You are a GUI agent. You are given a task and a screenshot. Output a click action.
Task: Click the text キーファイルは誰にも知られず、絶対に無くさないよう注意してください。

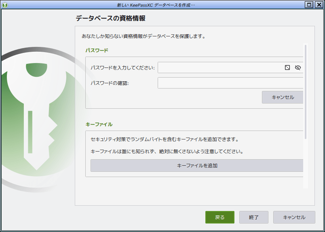(167, 152)
